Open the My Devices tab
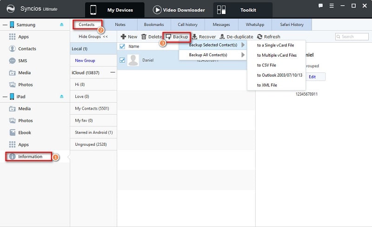The height and width of the screenshot is (227, 372). [114, 10]
